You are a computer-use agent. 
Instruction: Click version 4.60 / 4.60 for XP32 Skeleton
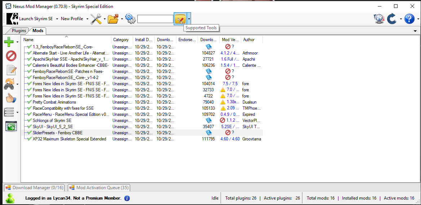230,139
